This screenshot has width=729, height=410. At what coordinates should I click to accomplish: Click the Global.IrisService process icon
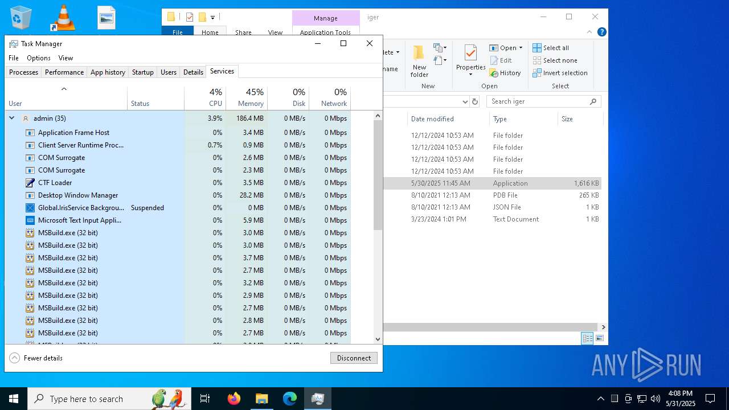[30, 208]
